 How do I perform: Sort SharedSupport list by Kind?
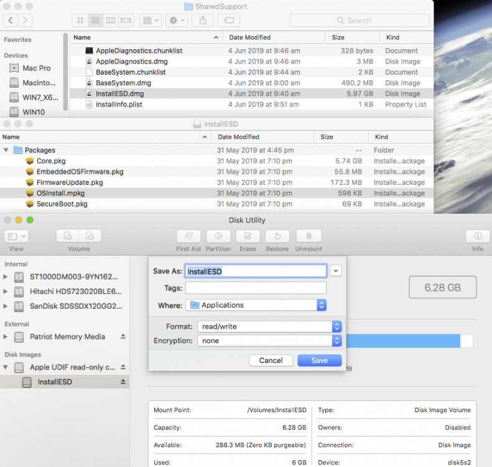(407, 37)
